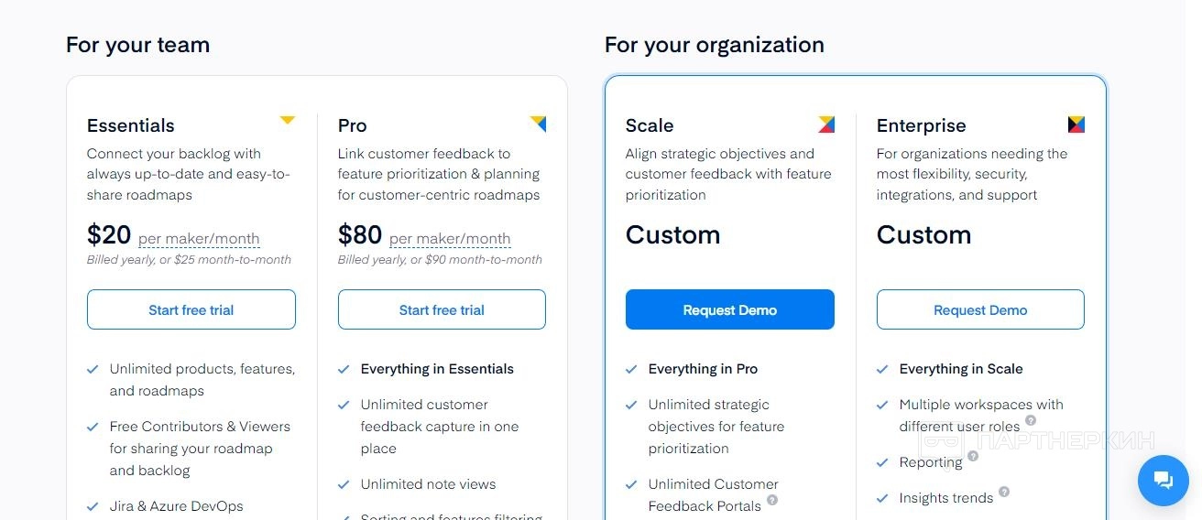Click help icon next to Reporting
Viewport: 1202px width, 520px height.
pos(973,456)
